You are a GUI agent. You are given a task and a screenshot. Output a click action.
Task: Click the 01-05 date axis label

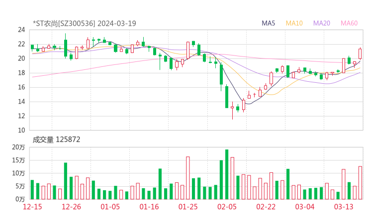110,207
